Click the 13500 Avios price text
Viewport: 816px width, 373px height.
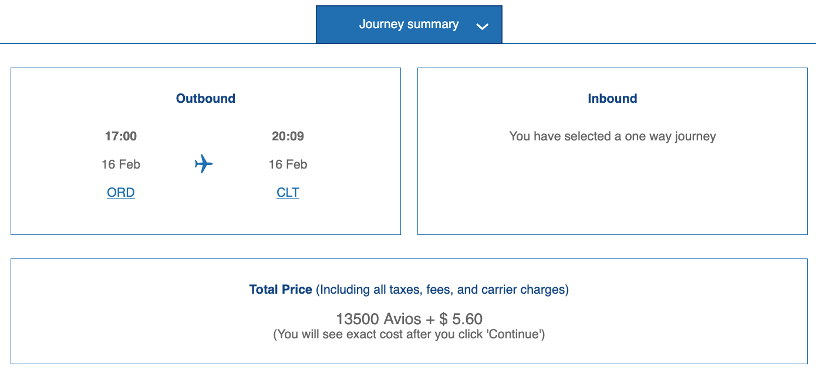tap(408, 319)
